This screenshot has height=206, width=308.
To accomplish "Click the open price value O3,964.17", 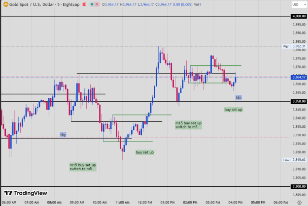I will pyautogui.click(x=110, y=4).
